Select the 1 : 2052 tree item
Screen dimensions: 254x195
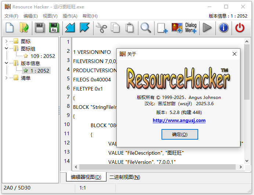tap(40, 70)
